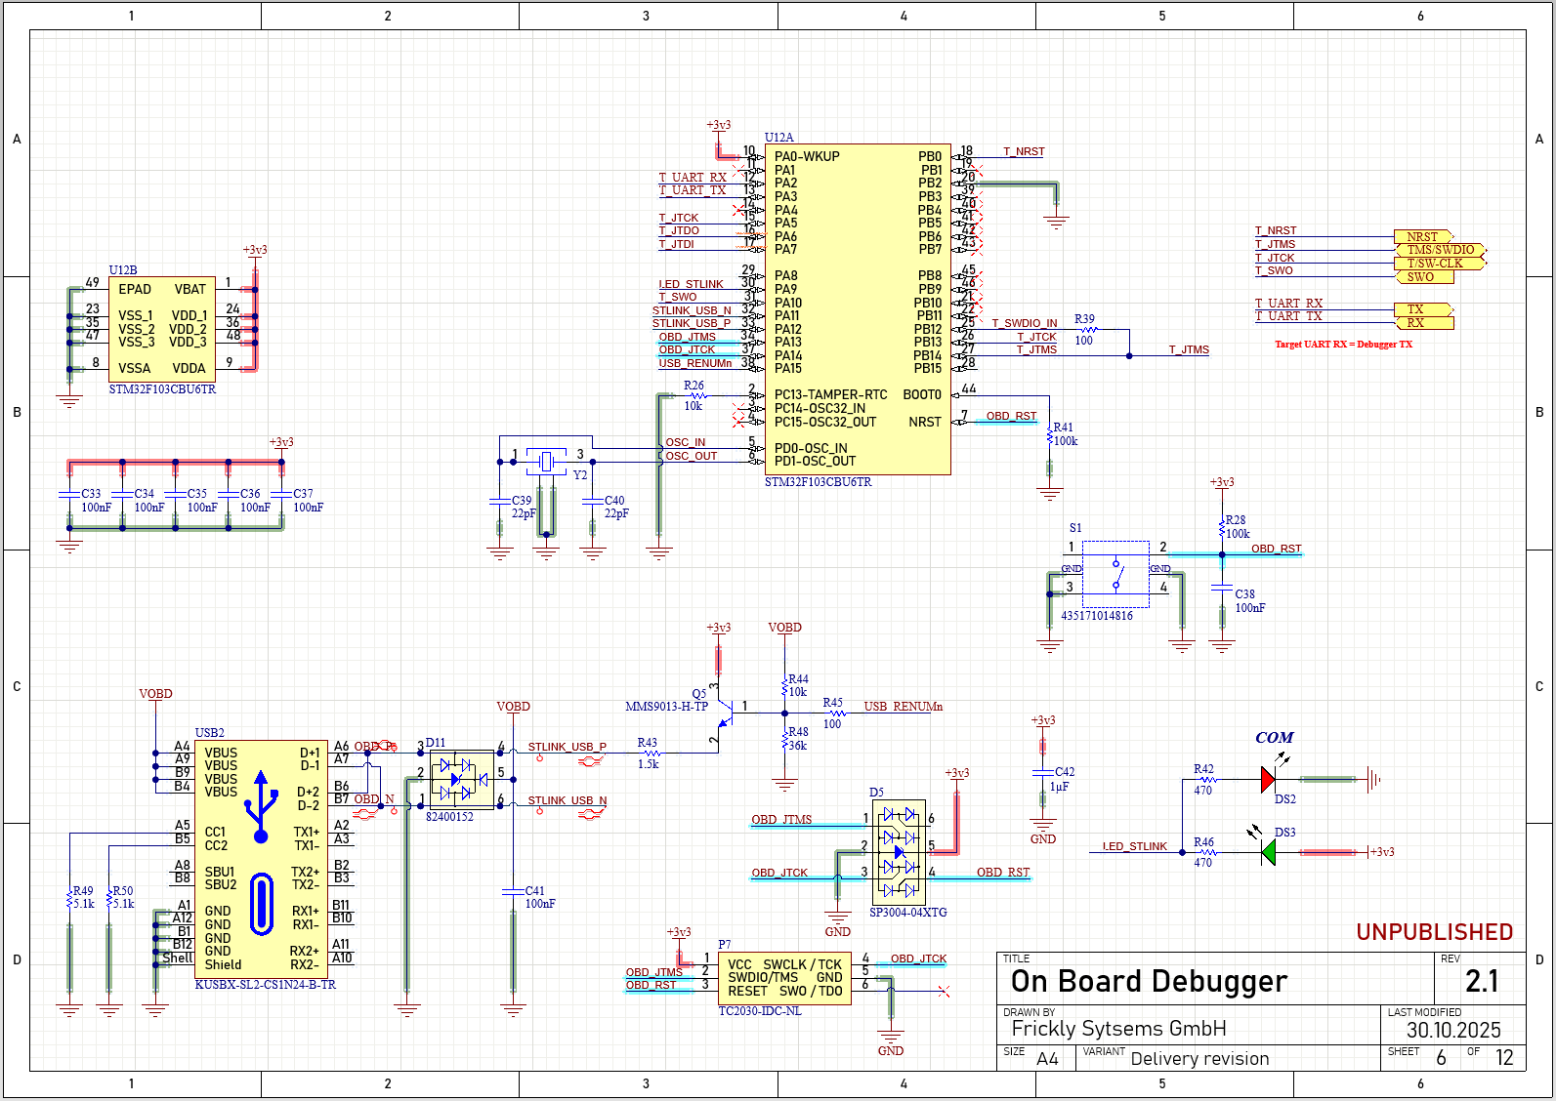Click the yellow NRST port label

pos(1422,236)
